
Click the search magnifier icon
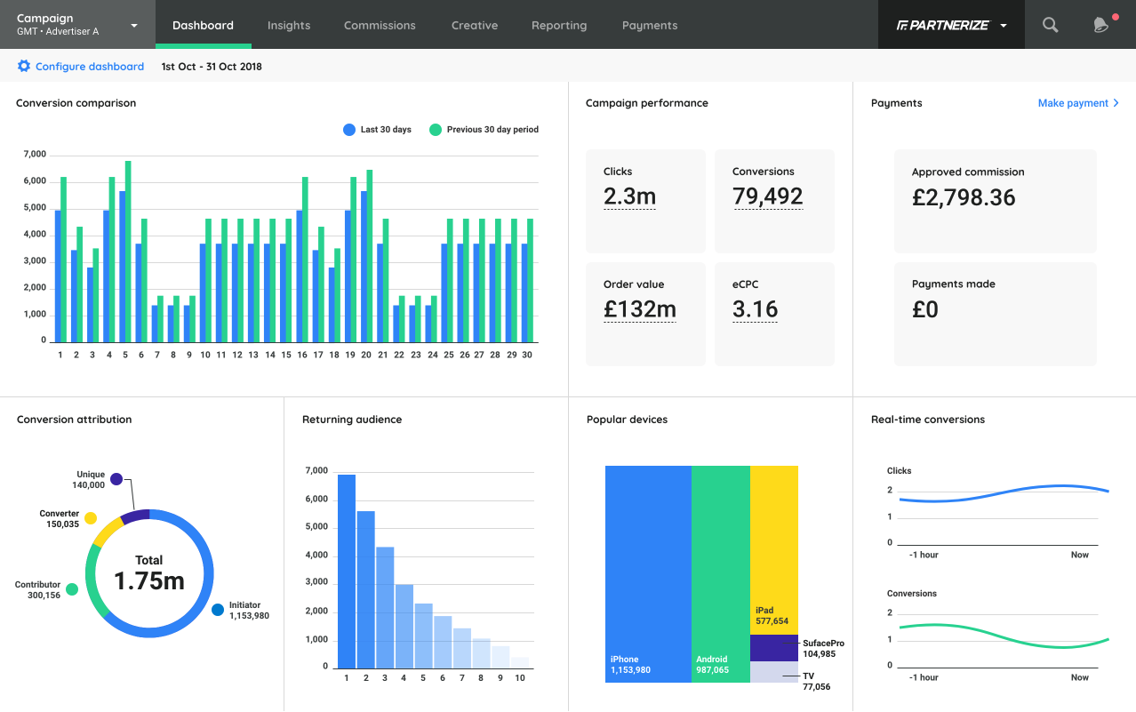[x=1050, y=25]
